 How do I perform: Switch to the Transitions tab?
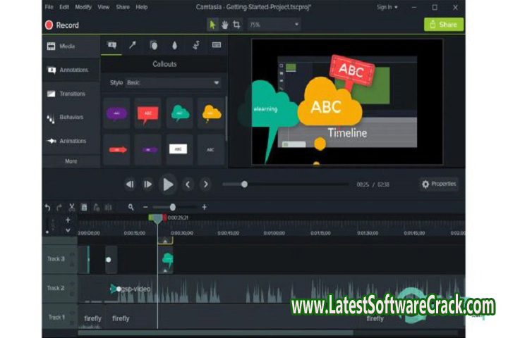71,94
